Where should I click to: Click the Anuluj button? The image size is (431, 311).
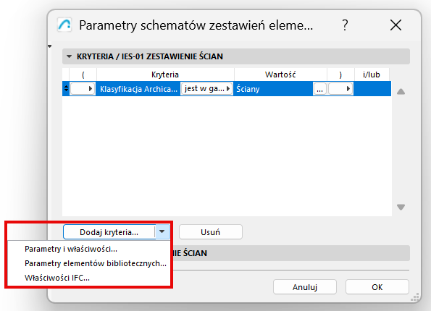pos(305,287)
